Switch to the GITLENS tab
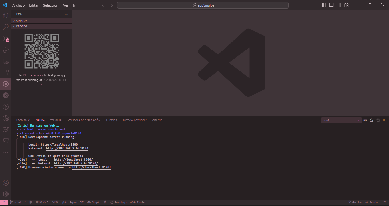 click(x=157, y=120)
